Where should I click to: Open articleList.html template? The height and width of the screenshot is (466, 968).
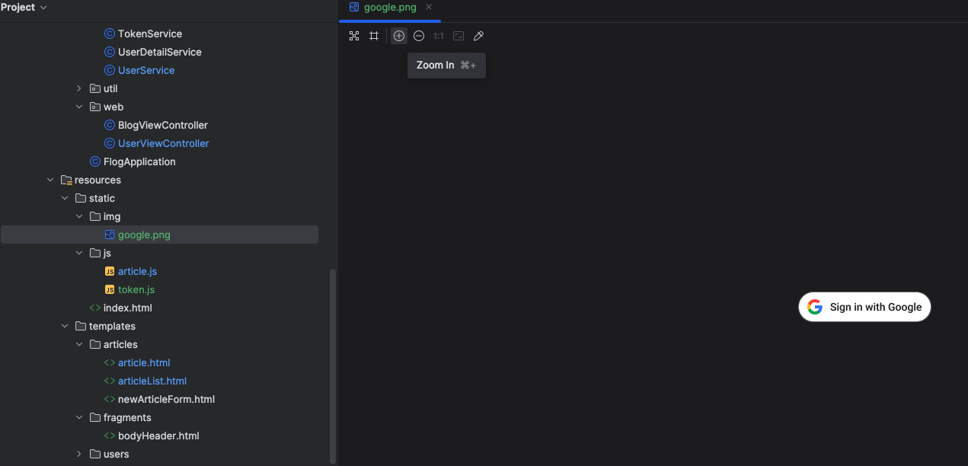[x=152, y=381]
